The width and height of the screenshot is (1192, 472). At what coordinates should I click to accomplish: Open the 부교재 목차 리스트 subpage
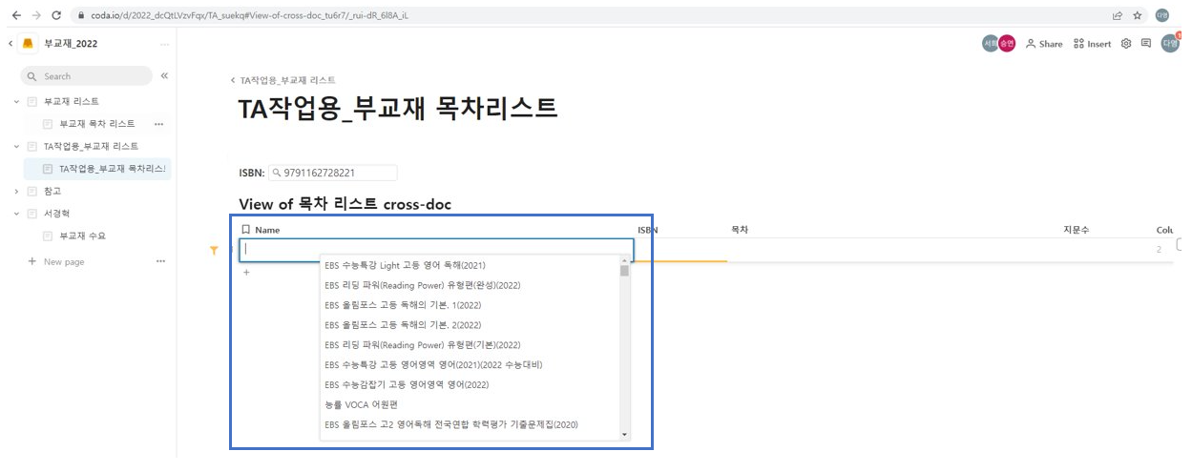point(97,124)
